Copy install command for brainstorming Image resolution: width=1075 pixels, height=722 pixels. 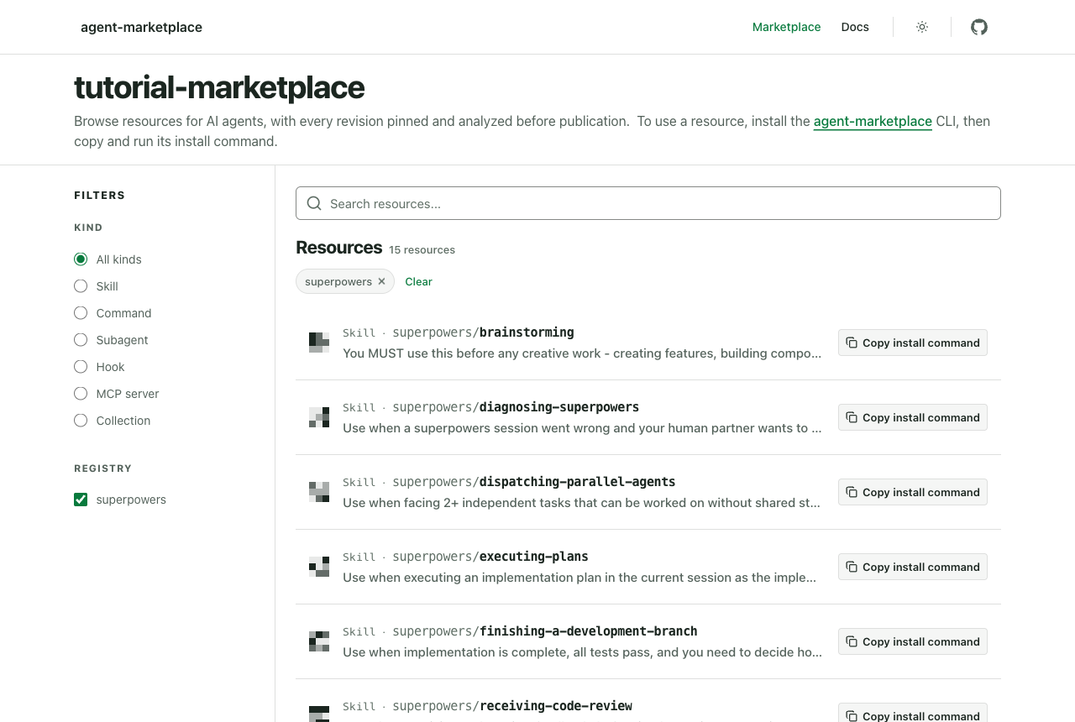point(913,343)
